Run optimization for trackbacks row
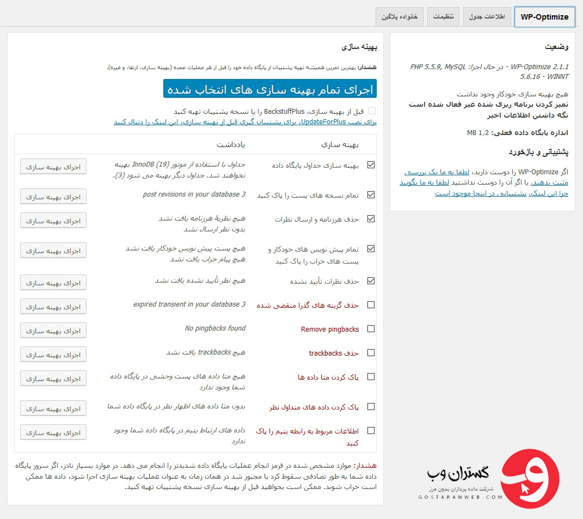This screenshot has height=519, width=583. (x=53, y=355)
